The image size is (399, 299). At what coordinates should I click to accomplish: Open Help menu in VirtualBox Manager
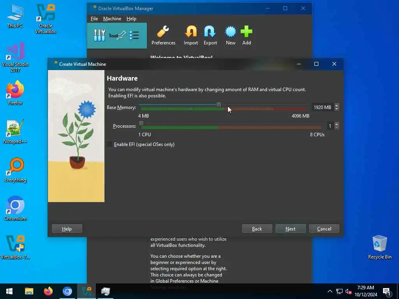click(x=131, y=19)
